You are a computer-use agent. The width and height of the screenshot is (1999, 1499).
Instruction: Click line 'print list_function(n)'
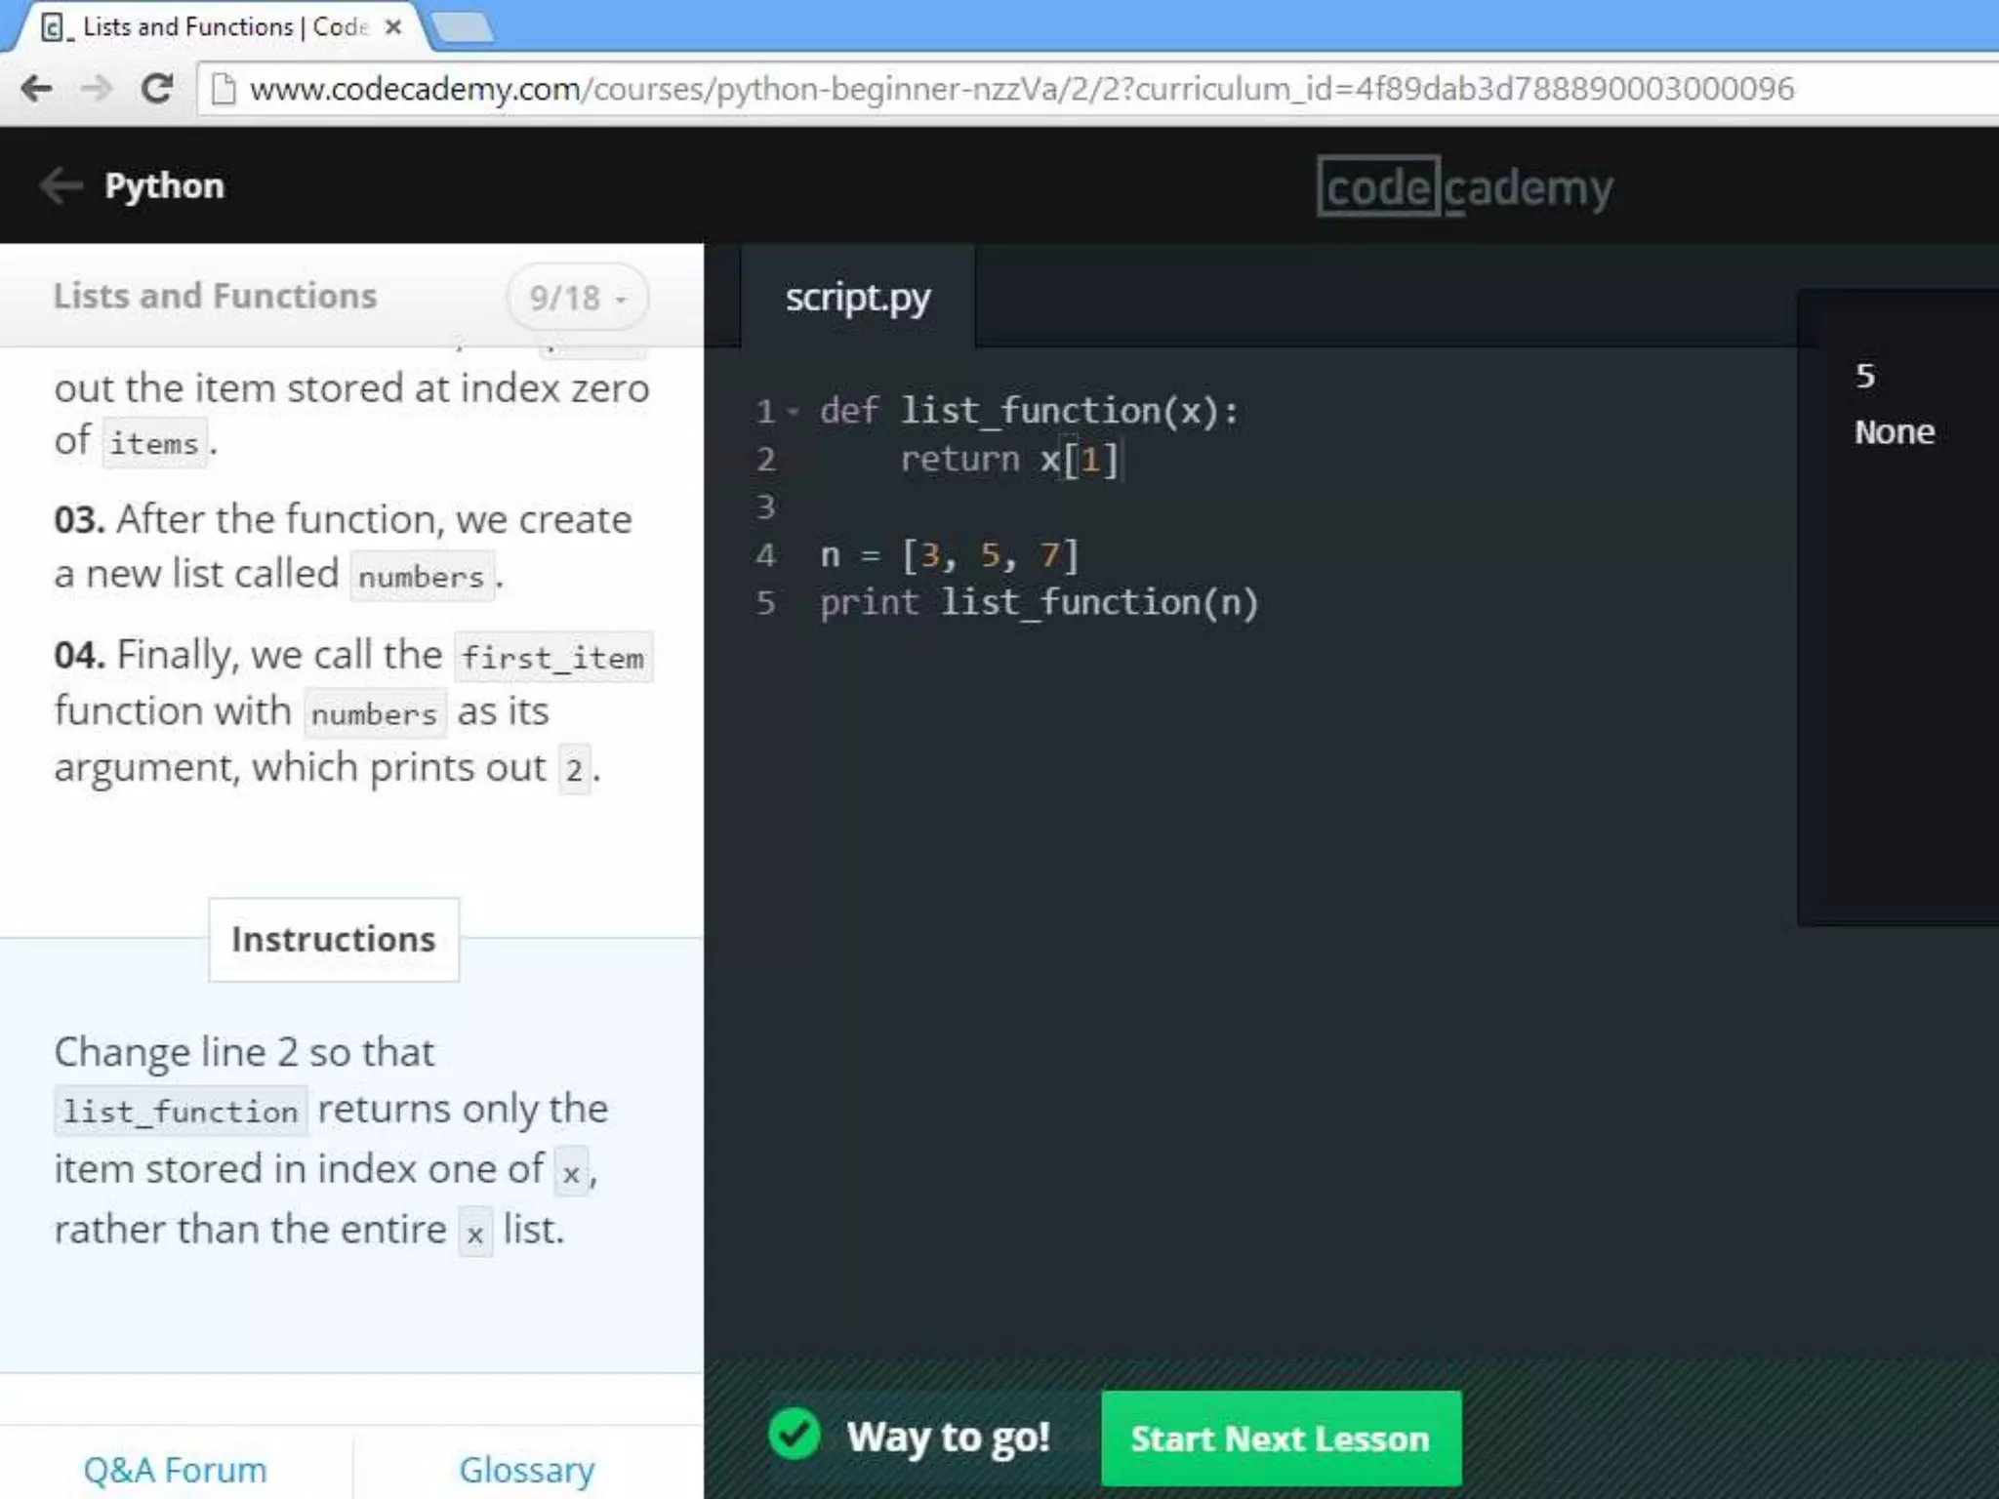(x=1039, y=602)
